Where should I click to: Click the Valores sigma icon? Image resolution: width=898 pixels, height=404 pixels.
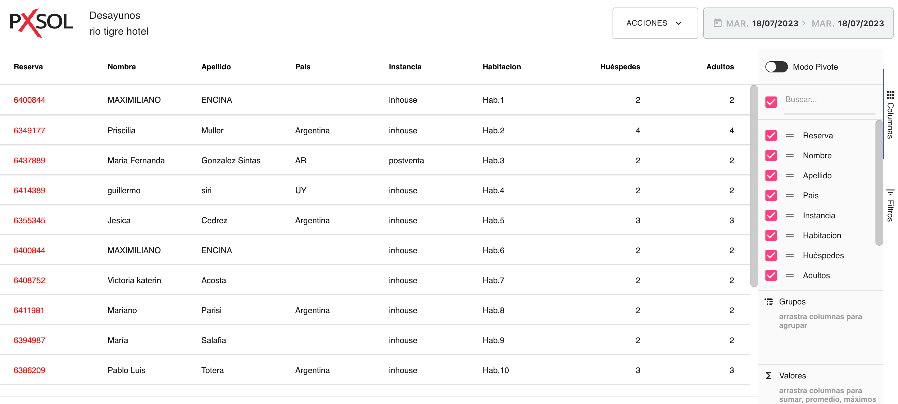[x=769, y=376]
